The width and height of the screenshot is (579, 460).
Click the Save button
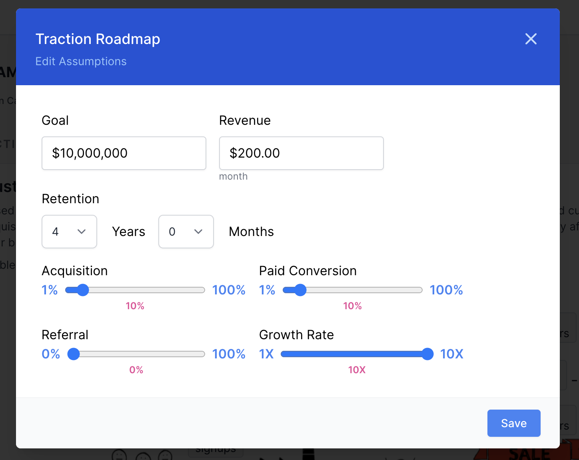click(x=514, y=423)
